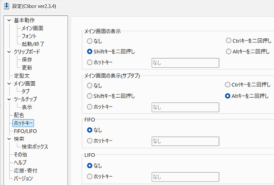Click the メイン画面の表示 hotkey input field

pyautogui.click(x=185, y=62)
